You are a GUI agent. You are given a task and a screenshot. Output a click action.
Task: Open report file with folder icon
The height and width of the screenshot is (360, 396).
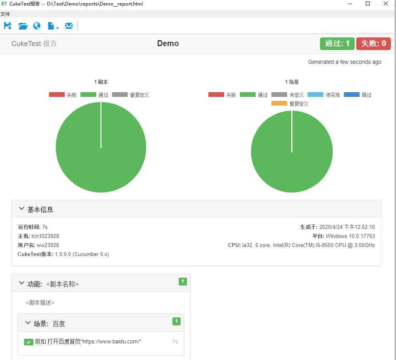[x=23, y=26]
